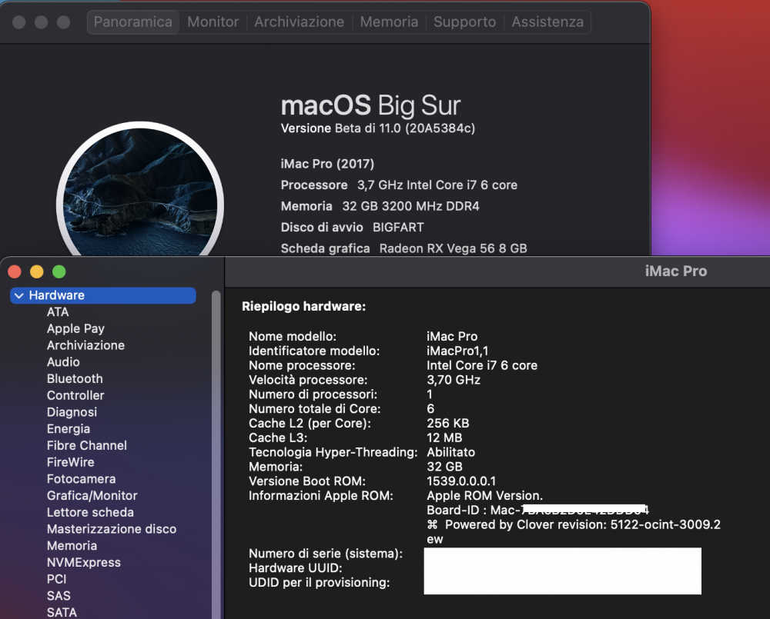Select the Assistenza tab

pyautogui.click(x=547, y=22)
